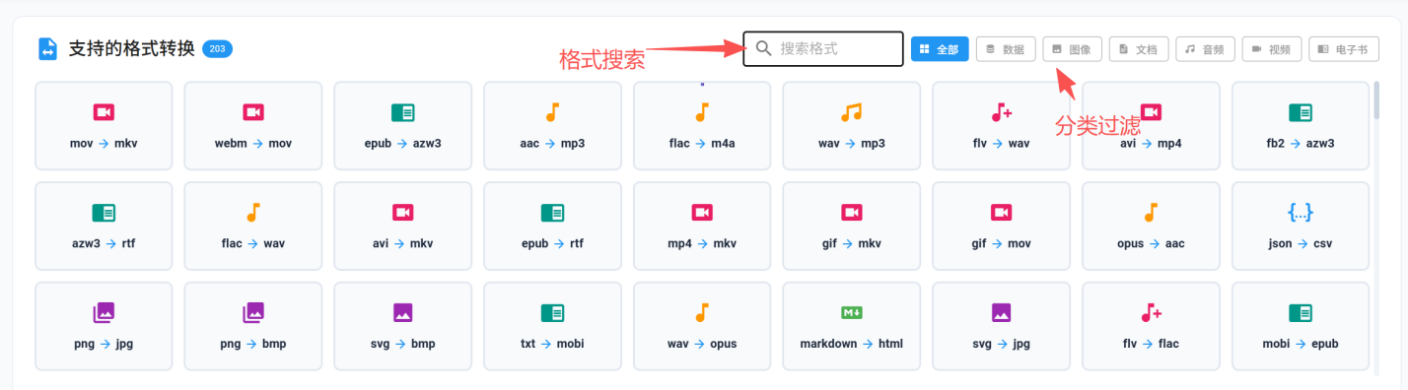The height and width of the screenshot is (390, 1408).
Task: Open the webm to mov conversion card
Action: click(x=253, y=126)
